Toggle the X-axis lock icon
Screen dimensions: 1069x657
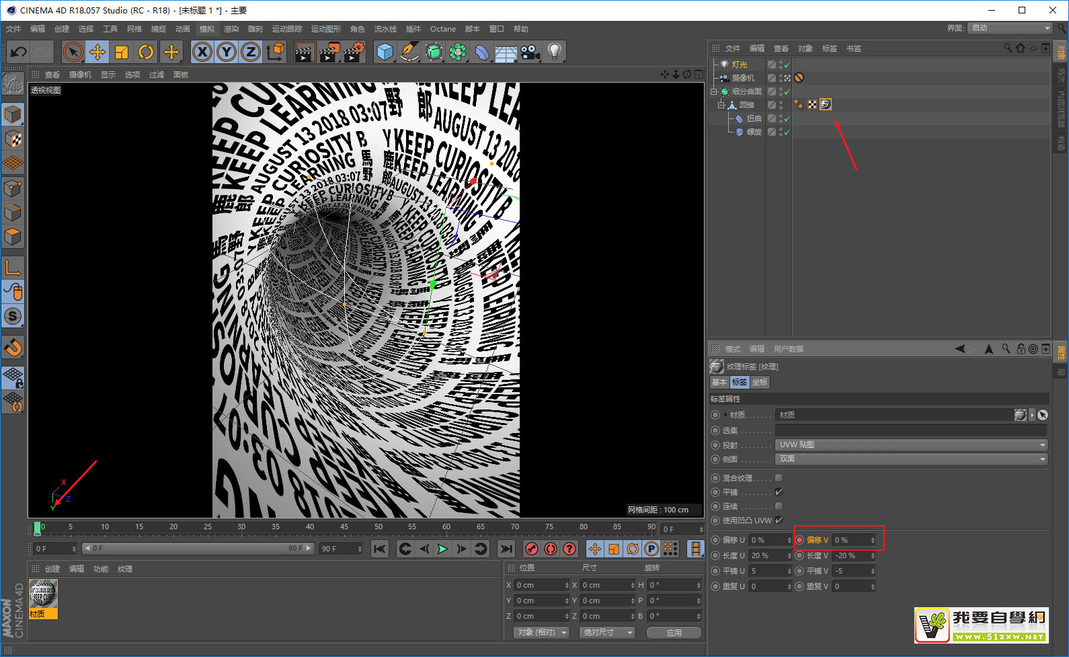pyautogui.click(x=202, y=52)
